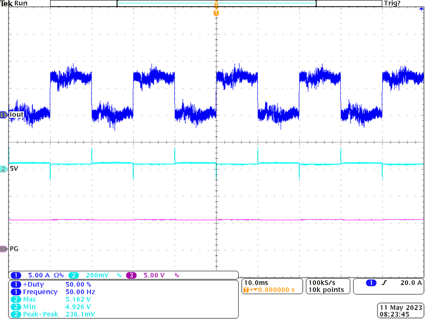Click the Max channel 2 badge
This screenshot has width=425, height=319.
click(x=16, y=299)
